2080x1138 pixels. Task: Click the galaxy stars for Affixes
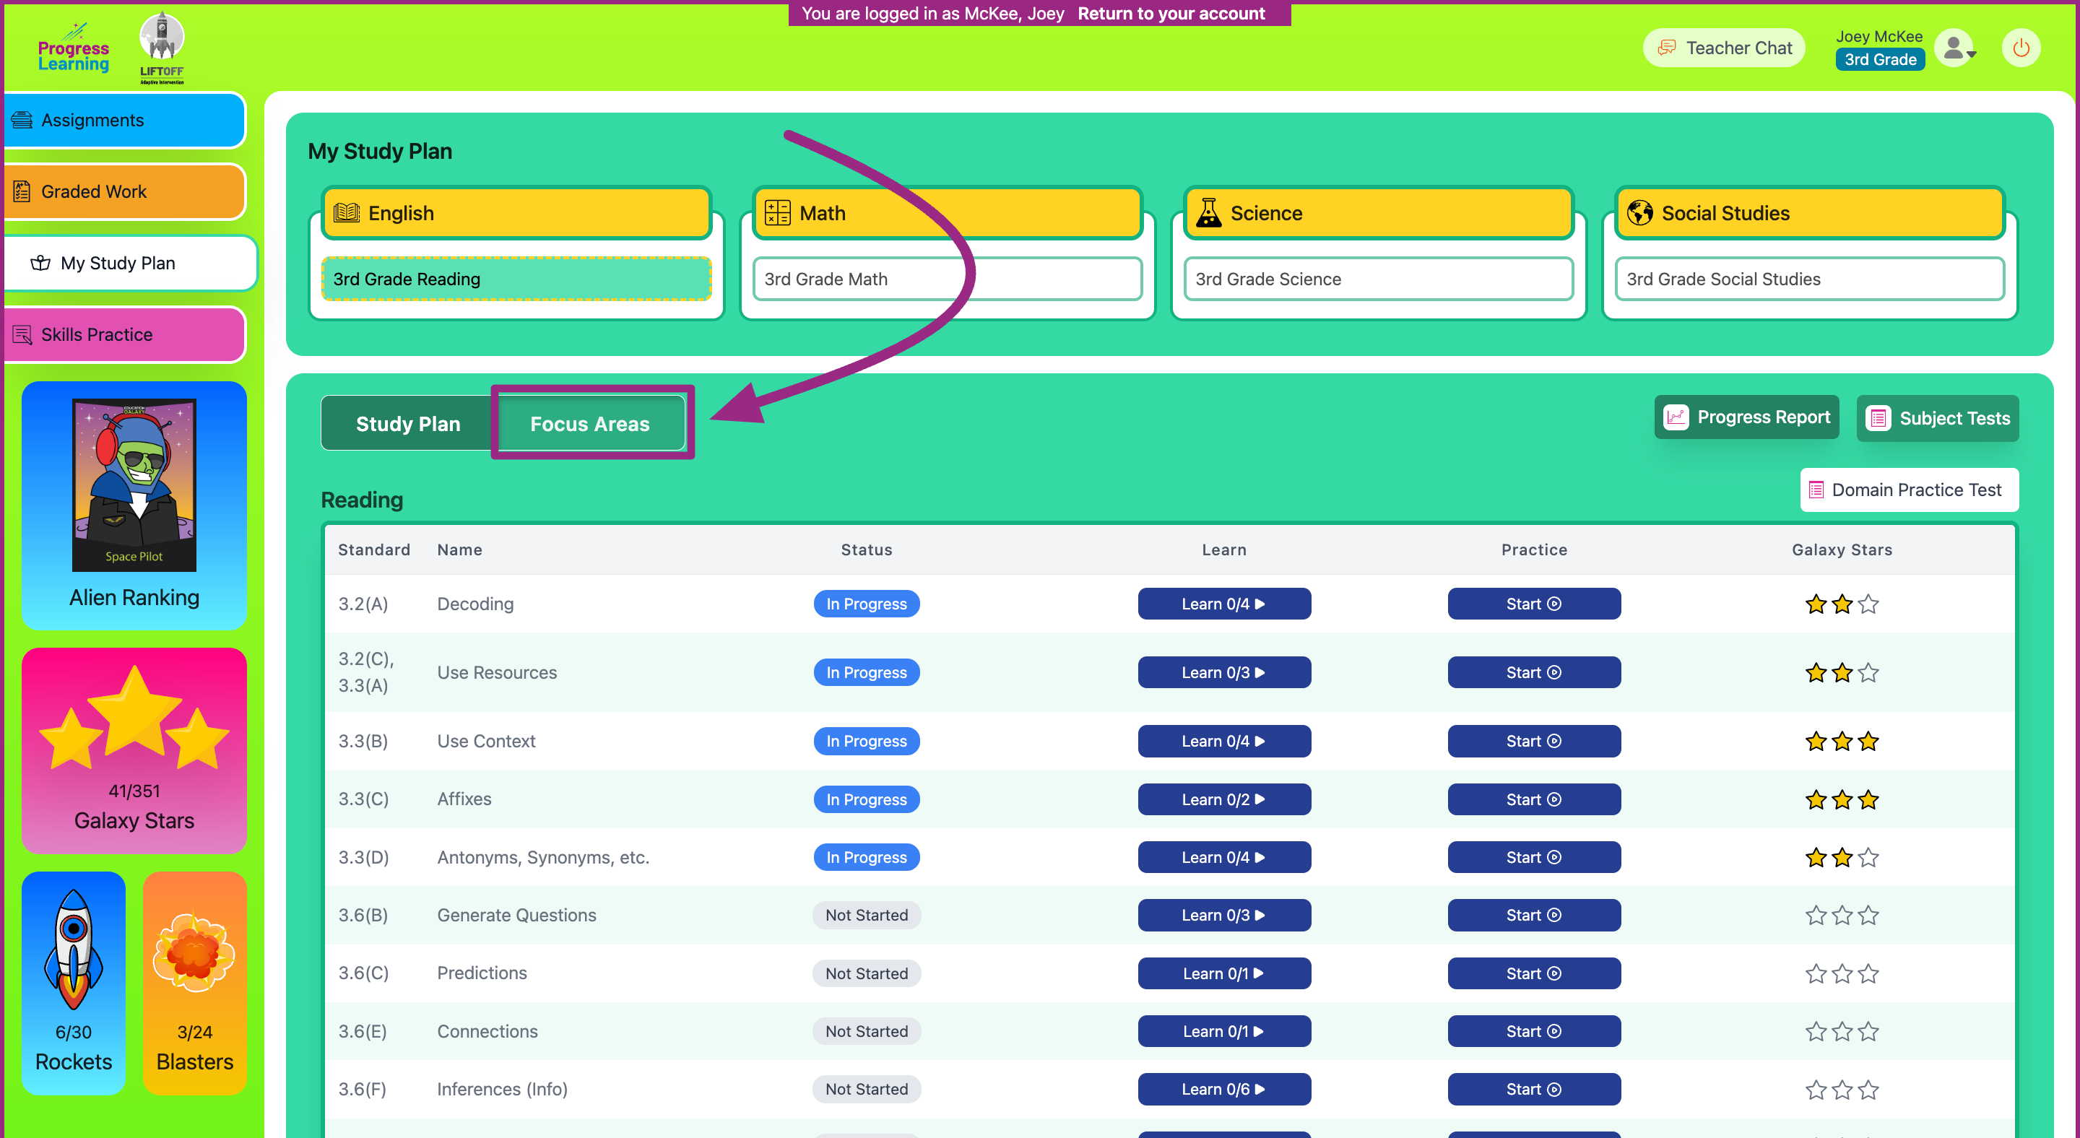coord(1842,800)
